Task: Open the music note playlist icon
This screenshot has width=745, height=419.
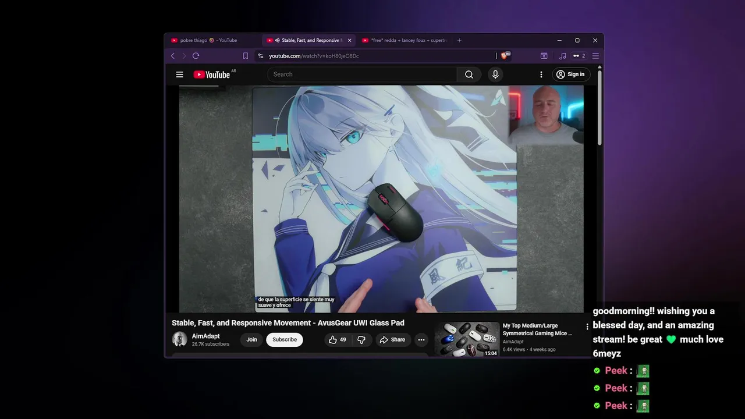Action: [x=562, y=56]
